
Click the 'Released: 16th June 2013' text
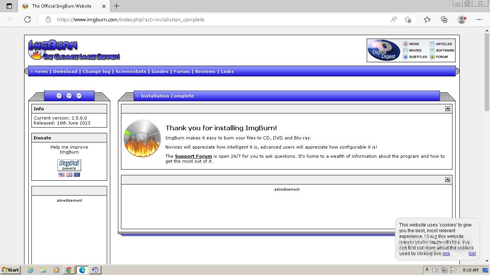(x=62, y=123)
